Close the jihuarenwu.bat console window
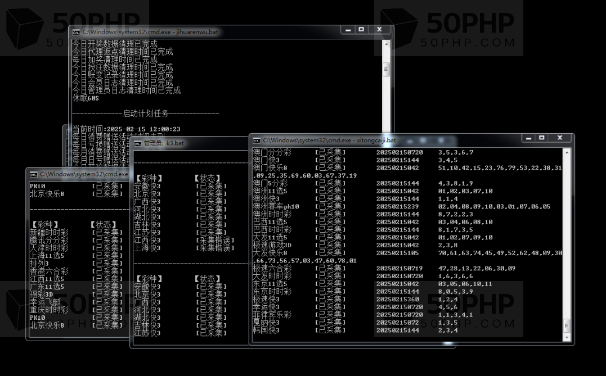Viewport: 606px width, 376px height. tap(380, 29)
